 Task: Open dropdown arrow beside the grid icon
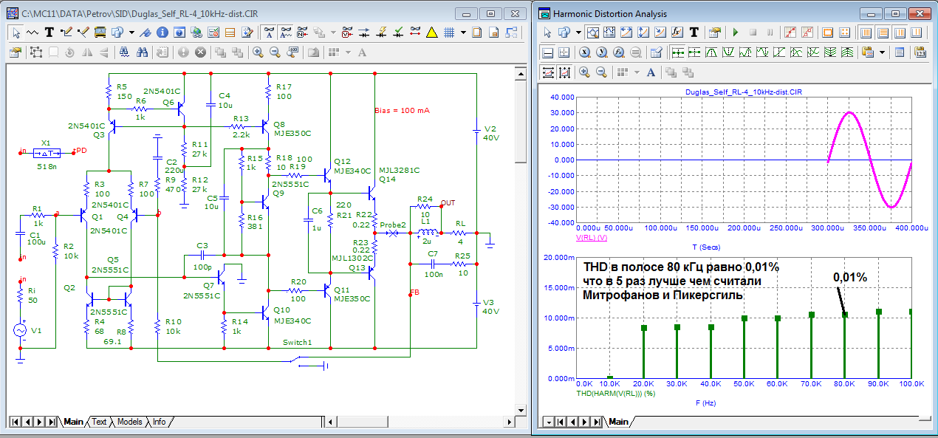pos(463,32)
